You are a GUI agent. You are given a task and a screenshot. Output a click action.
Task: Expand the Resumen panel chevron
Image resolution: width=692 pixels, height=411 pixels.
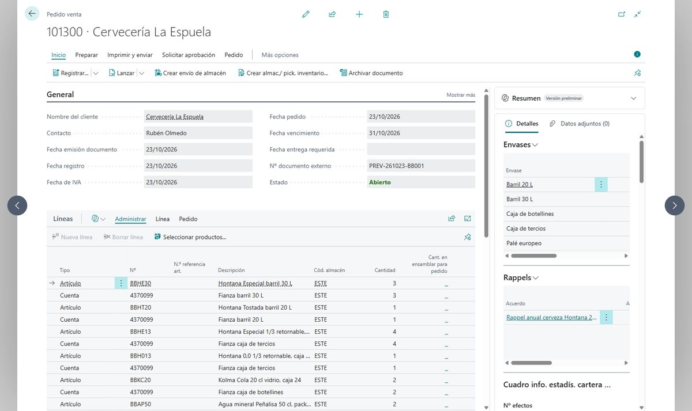click(x=634, y=98)
